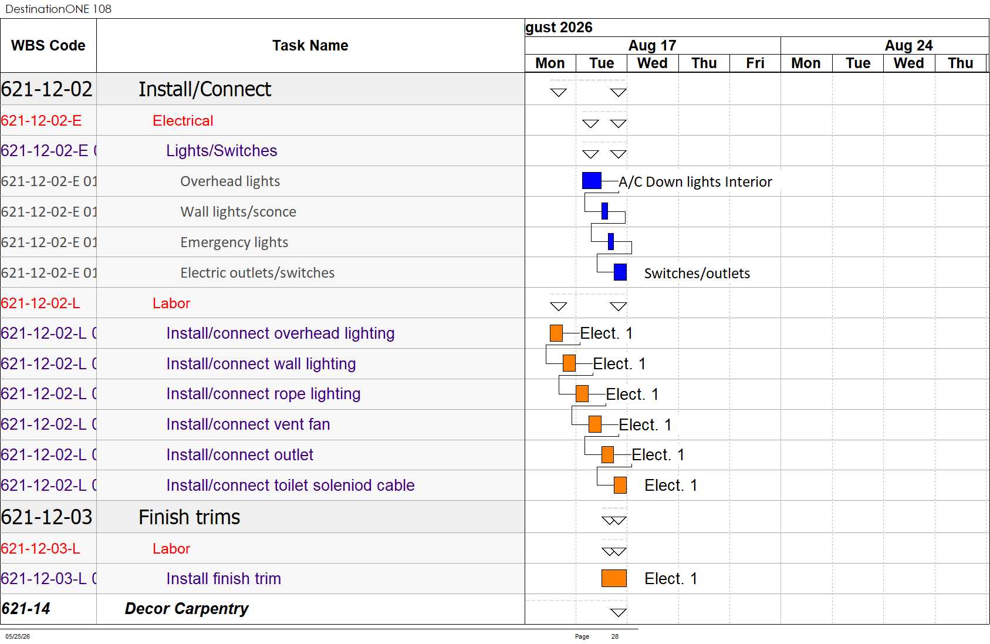Click the WBS Code column header

(48, 45)
